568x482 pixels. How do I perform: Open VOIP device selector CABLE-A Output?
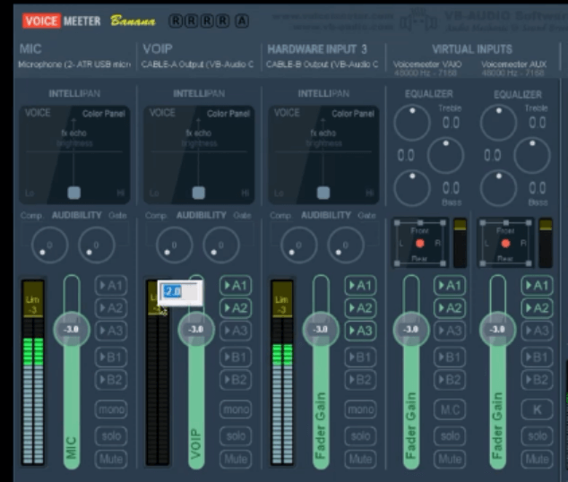[197, 65]
